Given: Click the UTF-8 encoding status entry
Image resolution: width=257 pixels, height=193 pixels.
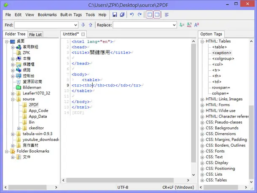Looking at the screenshot, I should tap(123, 187).
